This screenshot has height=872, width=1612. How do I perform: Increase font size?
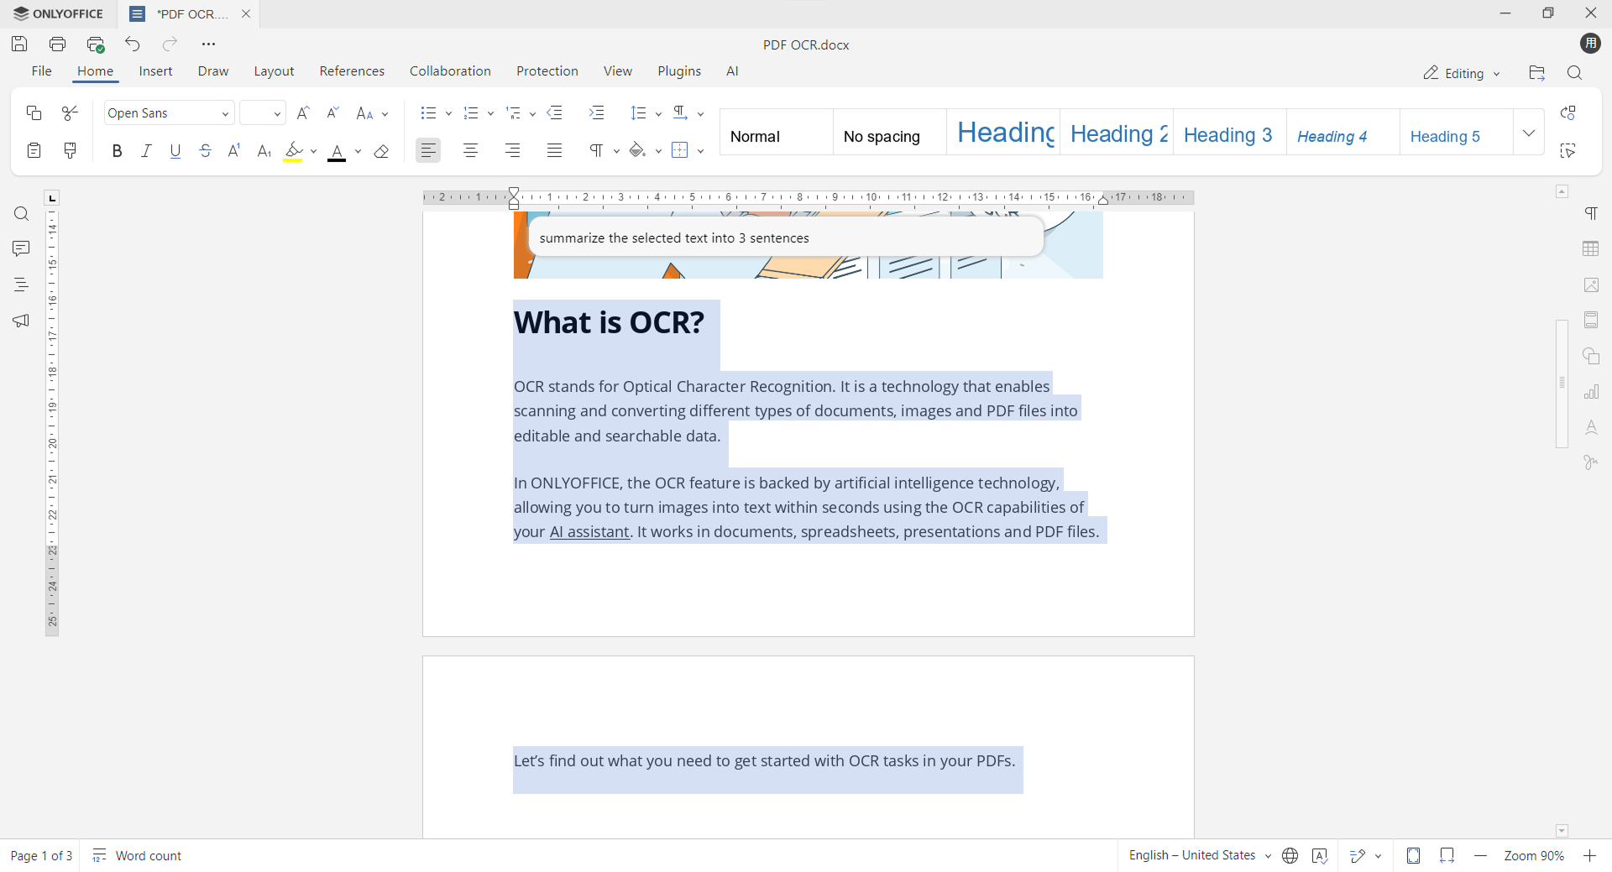point(303,112)
